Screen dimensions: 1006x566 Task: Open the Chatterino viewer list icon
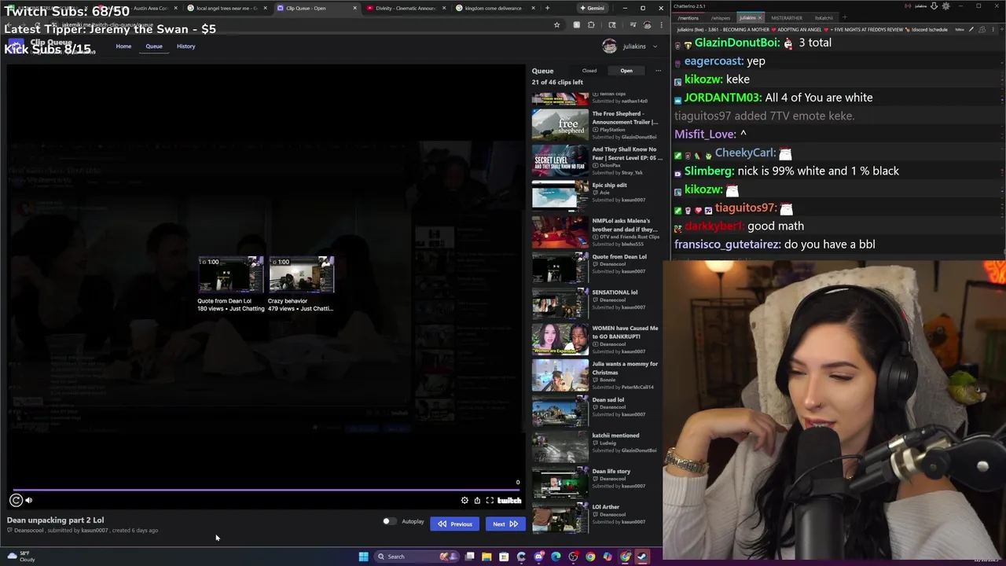click(982, 30)
